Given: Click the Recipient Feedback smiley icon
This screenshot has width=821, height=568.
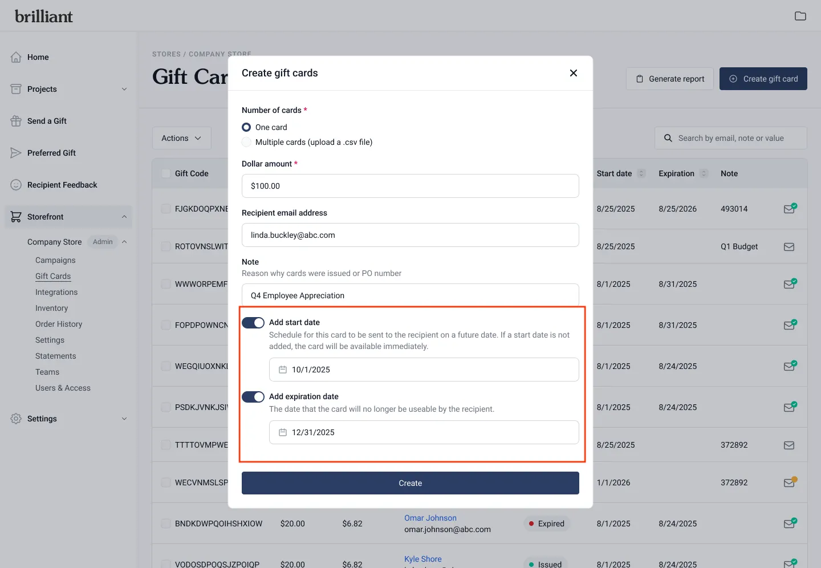Looking at the screenshot, I should click(16, 185).
